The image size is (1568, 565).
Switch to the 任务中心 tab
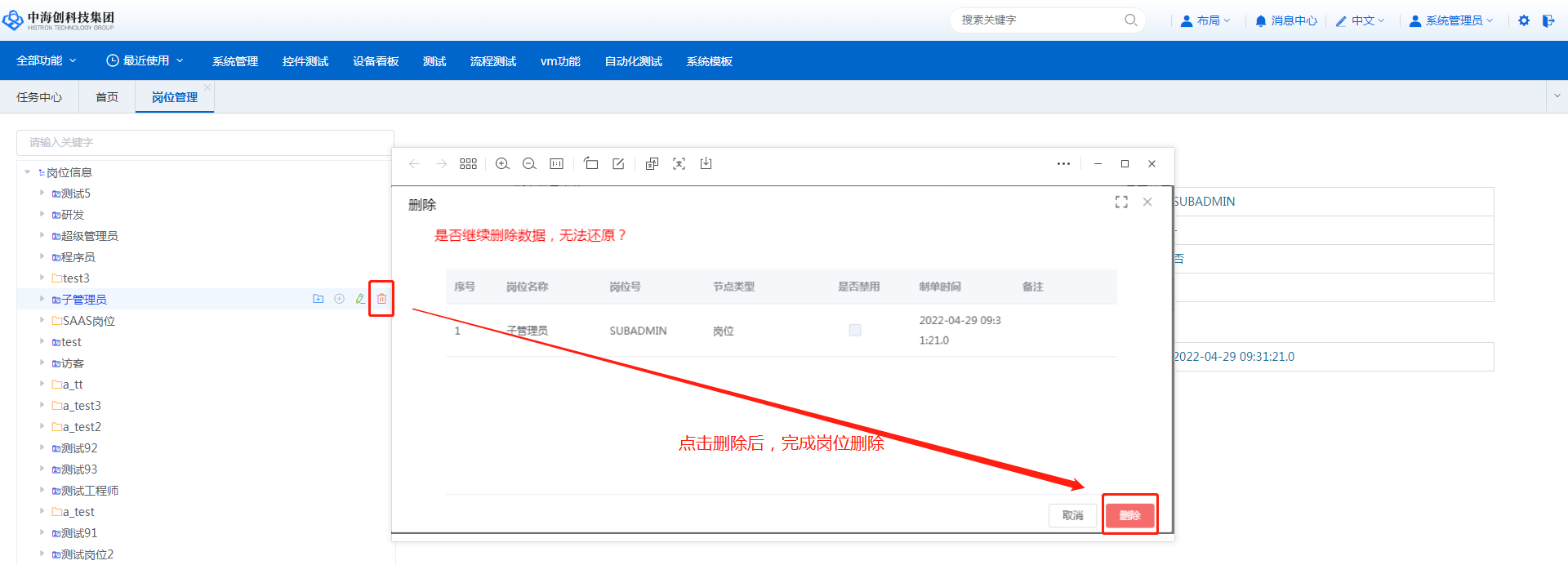[x=39, y=97]
